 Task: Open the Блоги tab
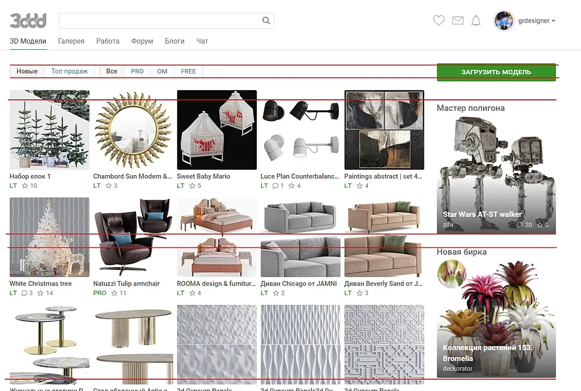click(x=174, y=41)
